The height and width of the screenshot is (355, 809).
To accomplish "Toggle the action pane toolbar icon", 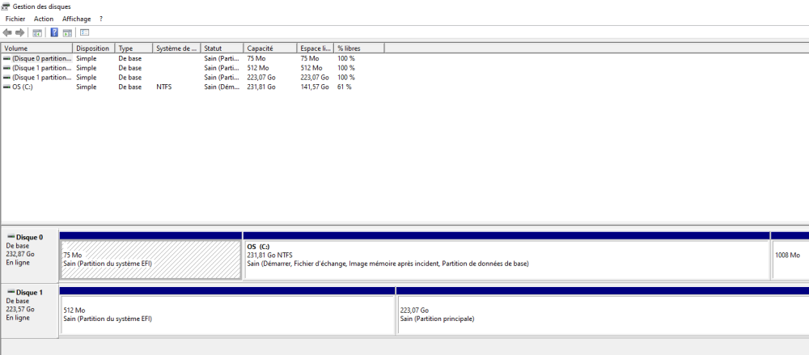I will tap(67, 32).
